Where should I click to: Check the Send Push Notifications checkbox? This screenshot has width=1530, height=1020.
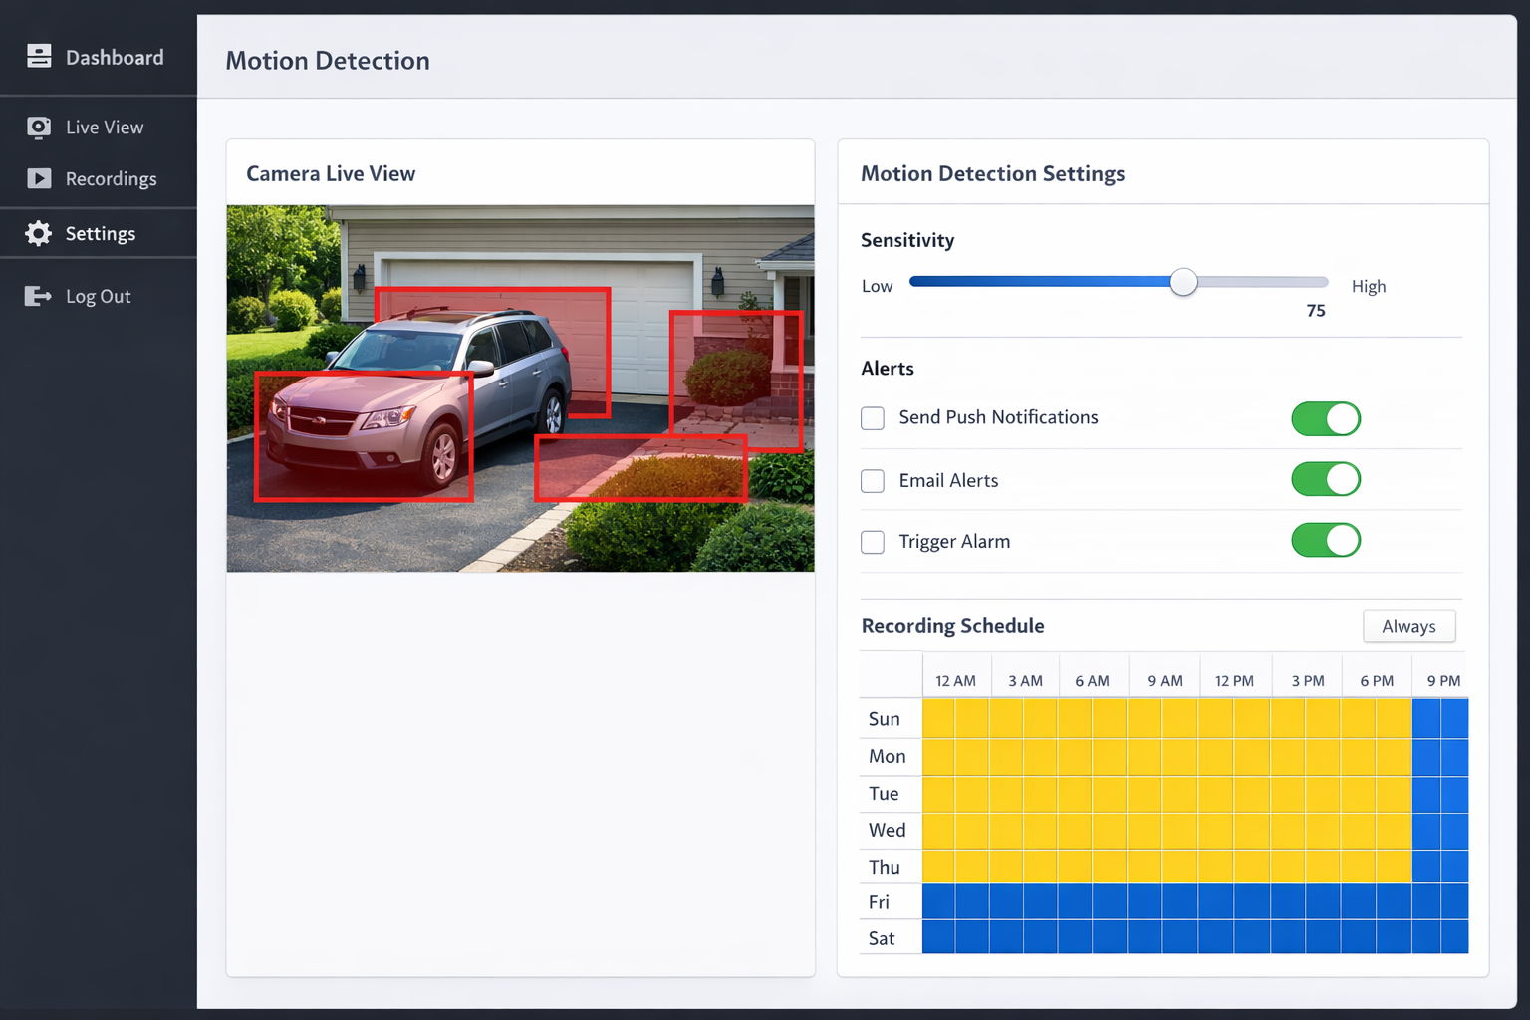click(873, 418)
